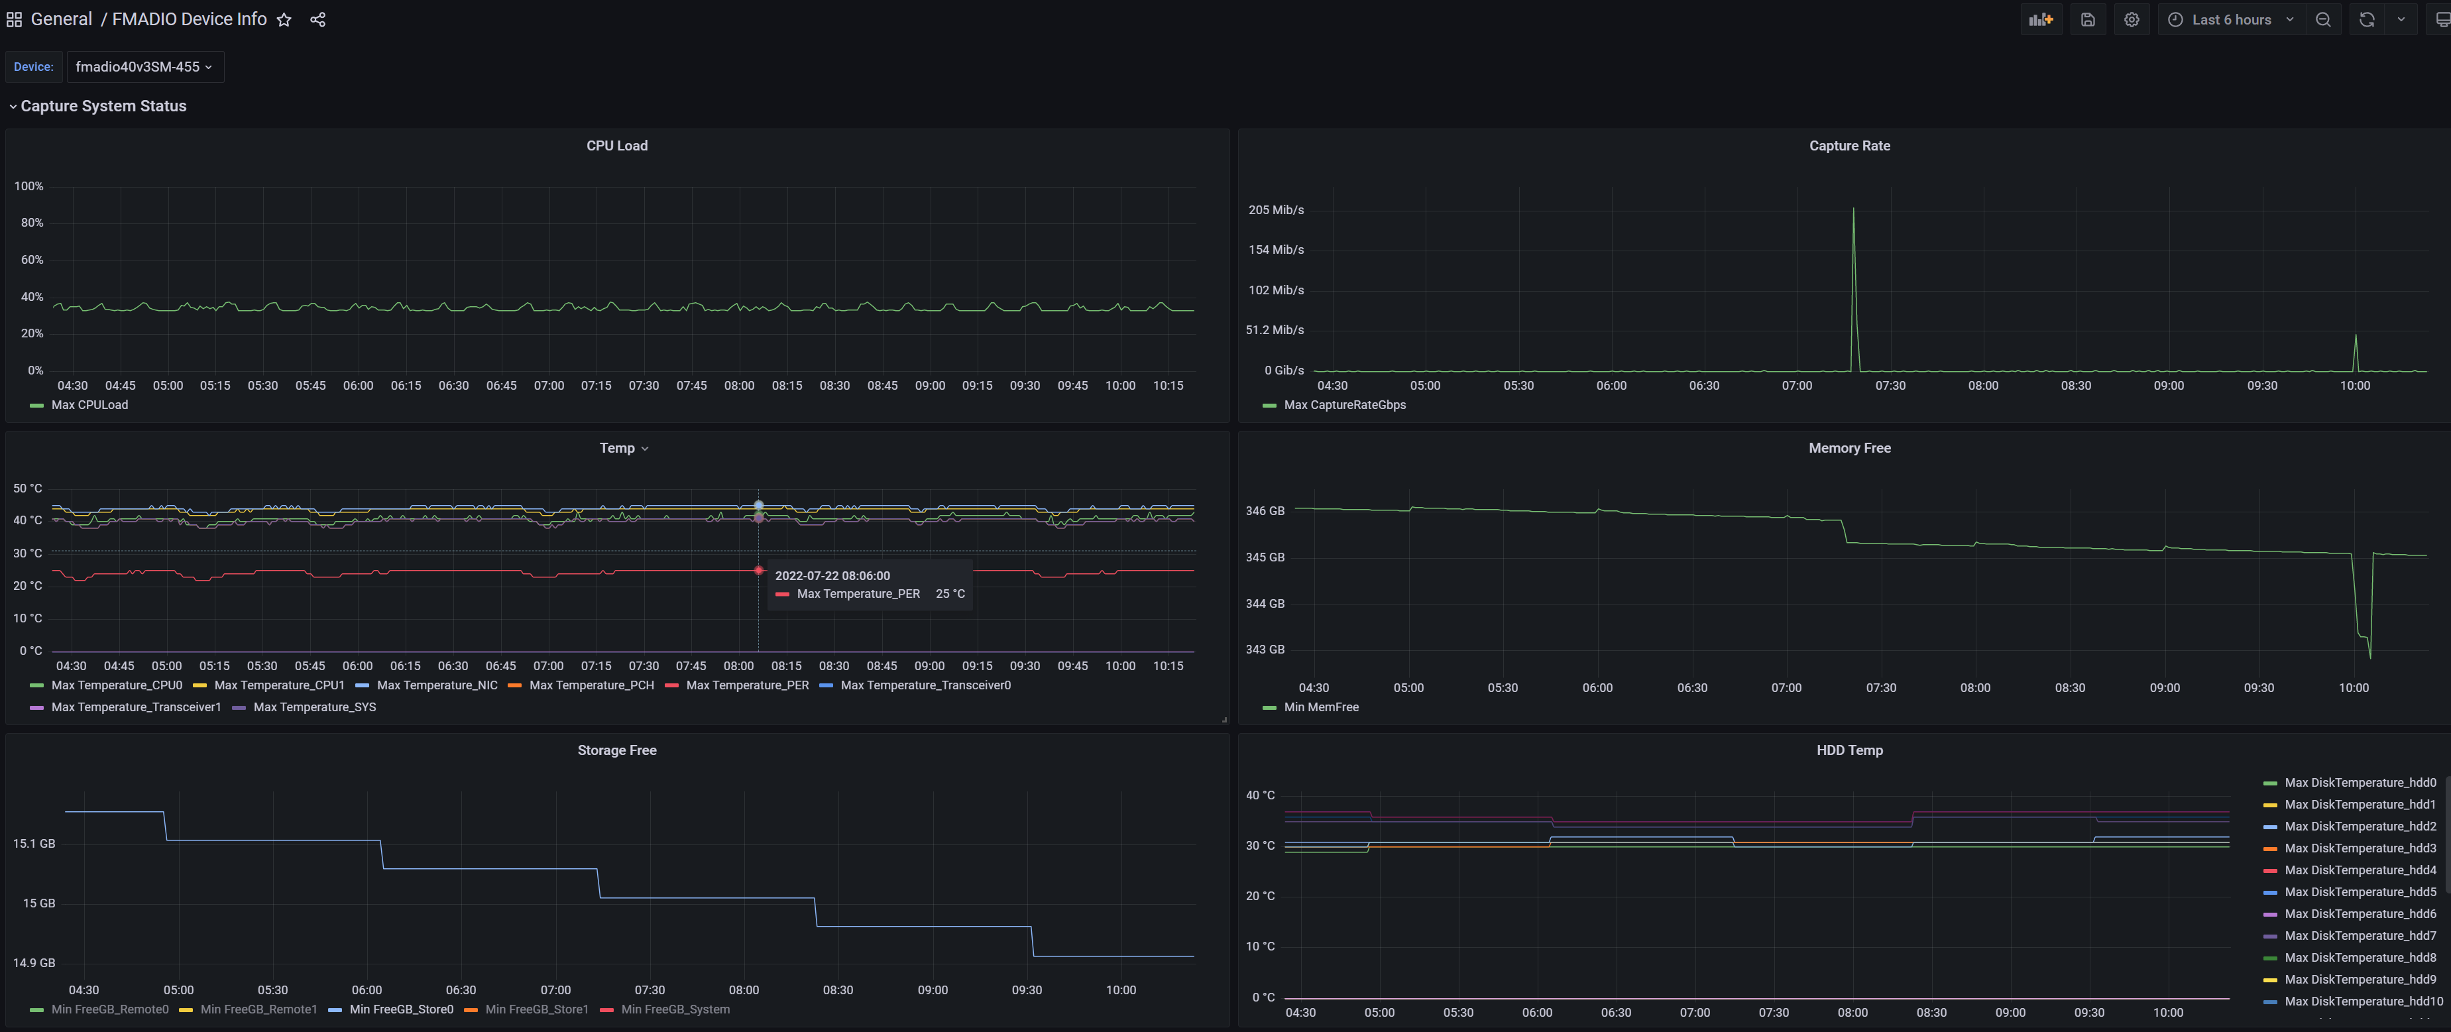Save the dashboard
Screen dimensions: 2451x1032
2088,20
